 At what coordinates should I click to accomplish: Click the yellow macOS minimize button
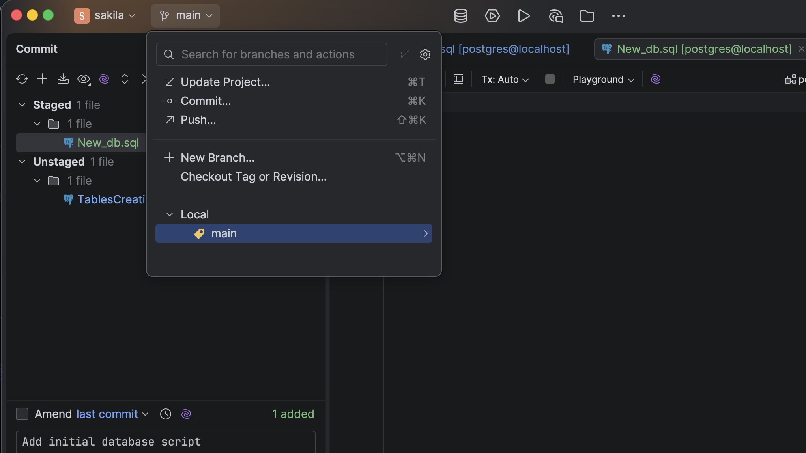(x=32, y=15)
